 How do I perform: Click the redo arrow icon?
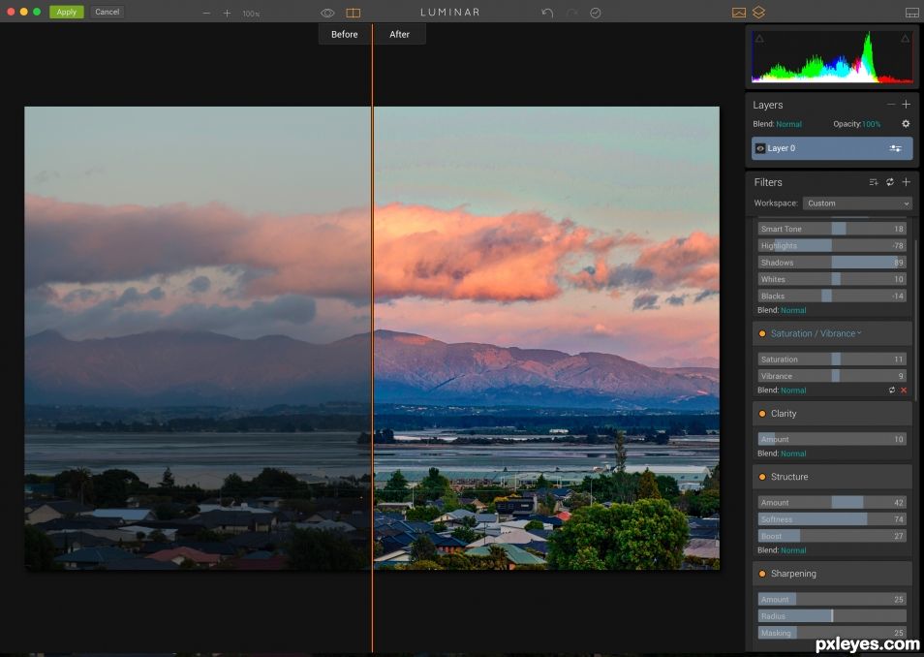[x=571, y=13]
